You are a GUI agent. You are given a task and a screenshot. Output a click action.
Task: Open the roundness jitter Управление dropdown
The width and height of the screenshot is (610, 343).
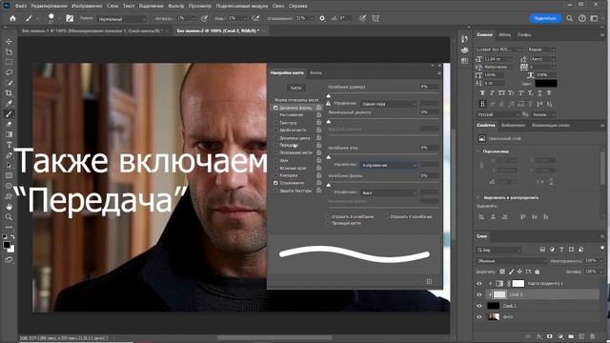pyautogui.click(x=388, y=192)
